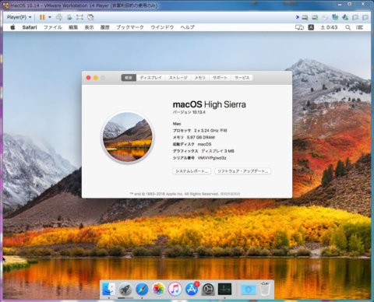Open Launchpad rocket icon in Dock
This screenshot has height=302, width=374.
click(x=125, y=289)
